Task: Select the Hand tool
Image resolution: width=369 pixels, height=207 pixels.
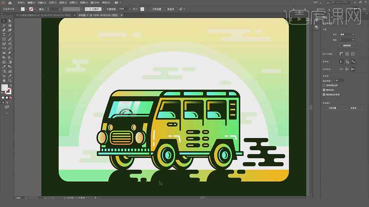Action: (4, 81)
